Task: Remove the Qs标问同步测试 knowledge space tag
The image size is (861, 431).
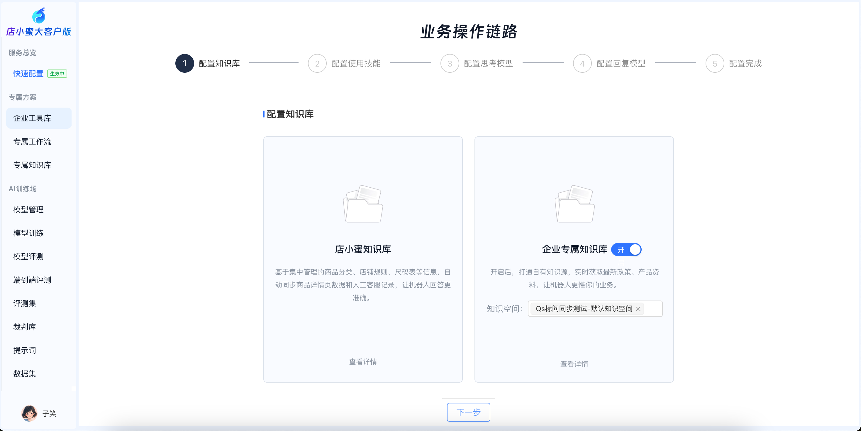Action: point(638,309)
